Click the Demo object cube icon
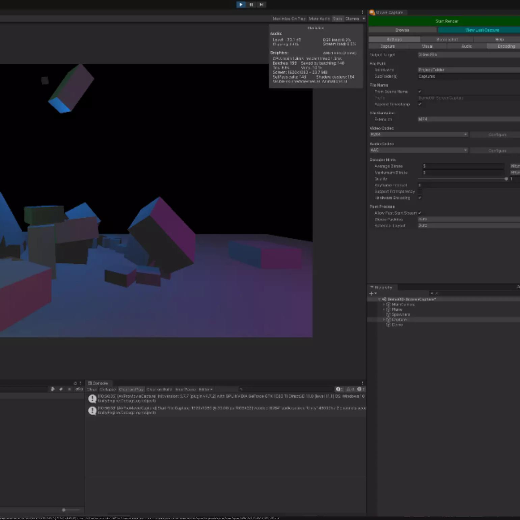 [388, 325]
